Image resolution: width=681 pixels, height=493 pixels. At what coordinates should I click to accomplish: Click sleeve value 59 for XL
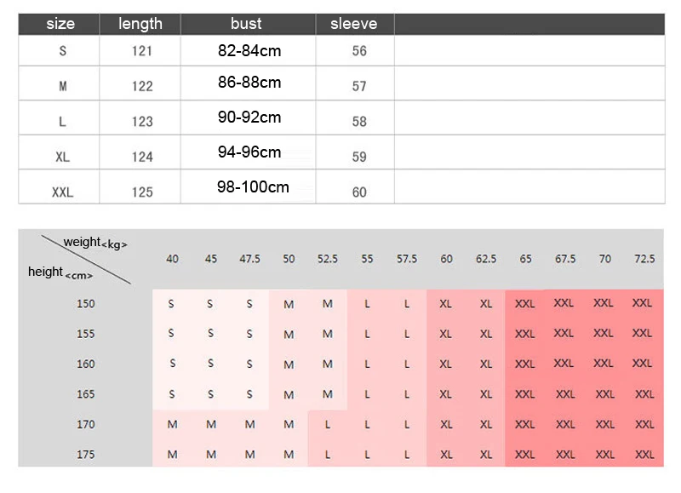(x=359, y=157)
